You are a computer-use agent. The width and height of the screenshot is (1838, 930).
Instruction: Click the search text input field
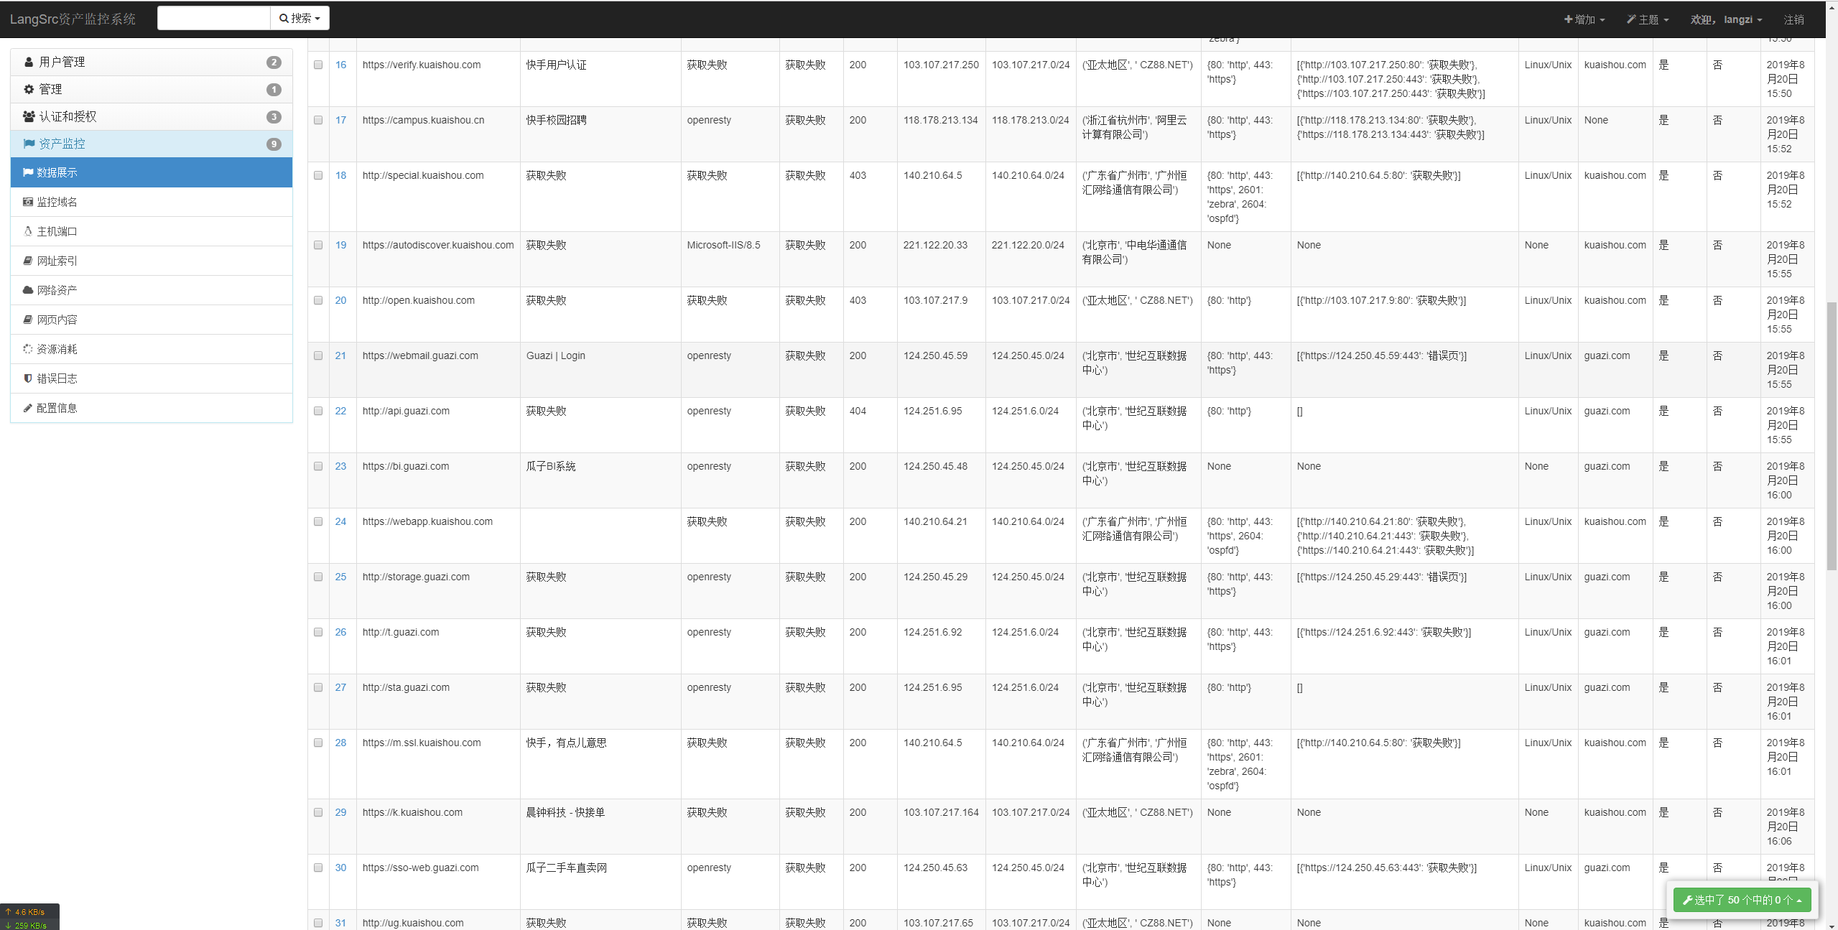coord(214,19)
